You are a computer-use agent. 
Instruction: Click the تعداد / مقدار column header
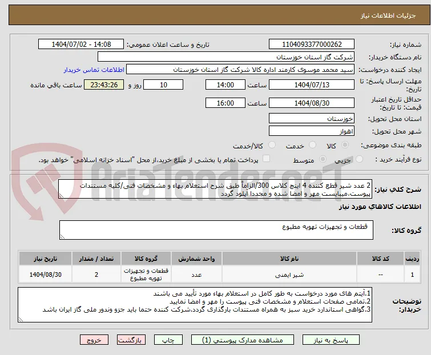pos(96,259)
